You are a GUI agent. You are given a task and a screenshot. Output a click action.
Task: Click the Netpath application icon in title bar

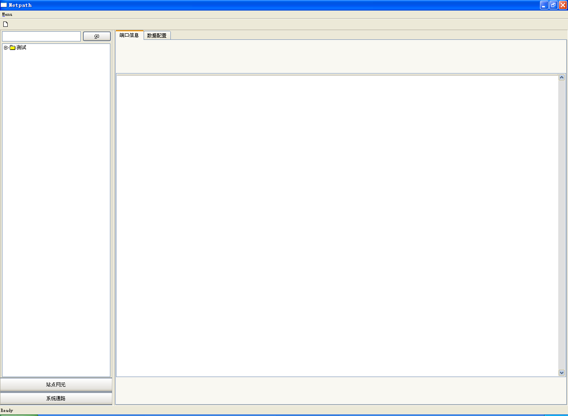coord(4,5)
